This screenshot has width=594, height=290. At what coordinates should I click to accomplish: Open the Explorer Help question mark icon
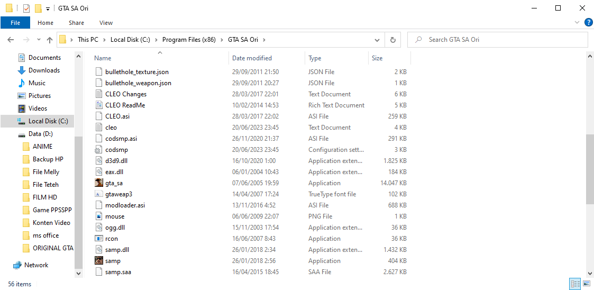[588, 23]
